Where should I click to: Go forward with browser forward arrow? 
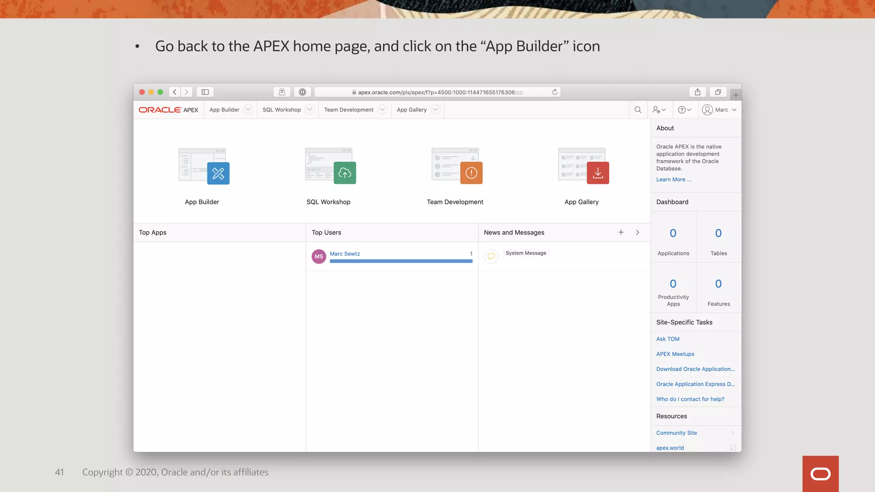(186, 92)
